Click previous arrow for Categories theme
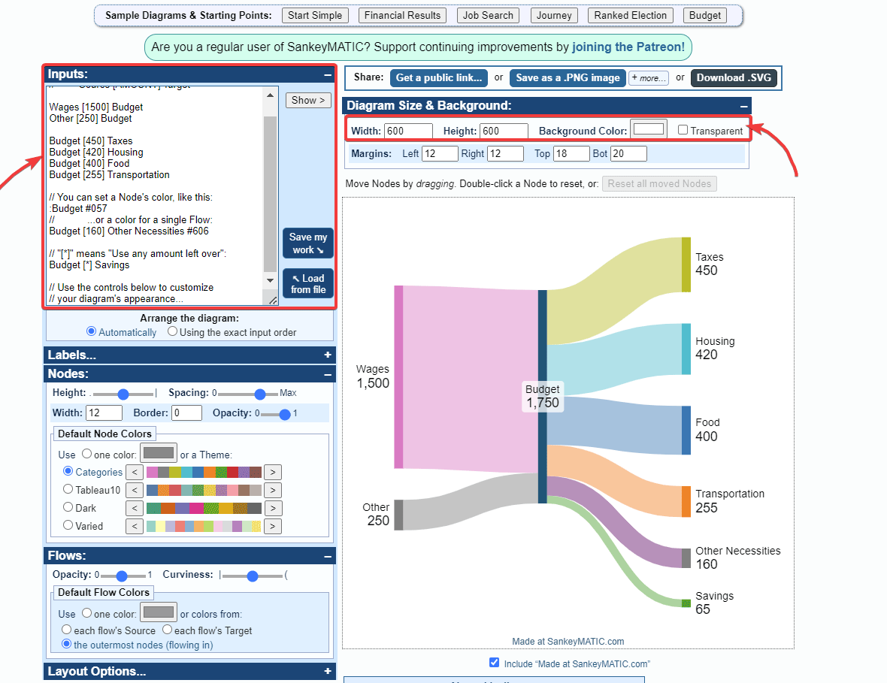This screenshot has width=887, height=683. pos(134,472)
